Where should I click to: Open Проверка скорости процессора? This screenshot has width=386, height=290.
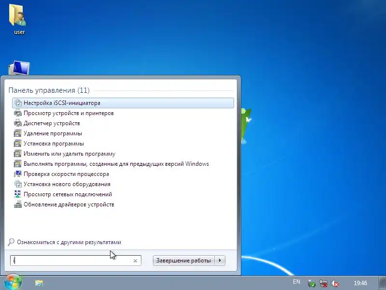(123, 174)
